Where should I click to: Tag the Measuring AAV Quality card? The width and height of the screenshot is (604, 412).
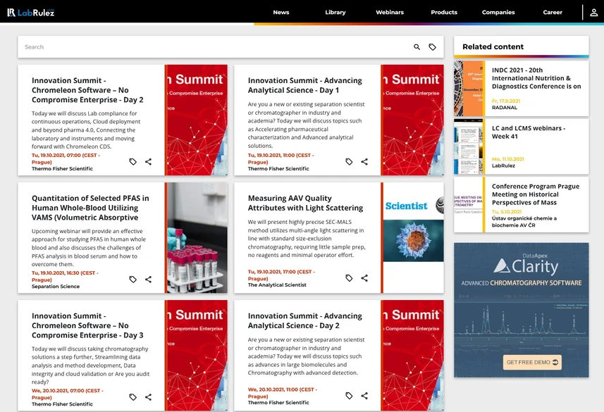(349, 278)
